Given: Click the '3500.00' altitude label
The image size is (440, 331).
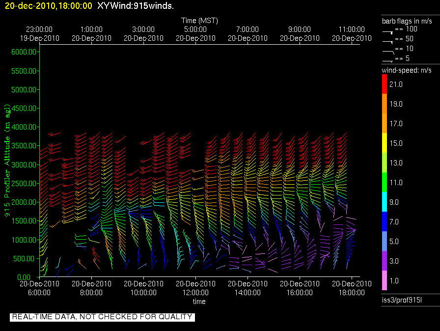Looking at the screenshot, I should (24, 146).
